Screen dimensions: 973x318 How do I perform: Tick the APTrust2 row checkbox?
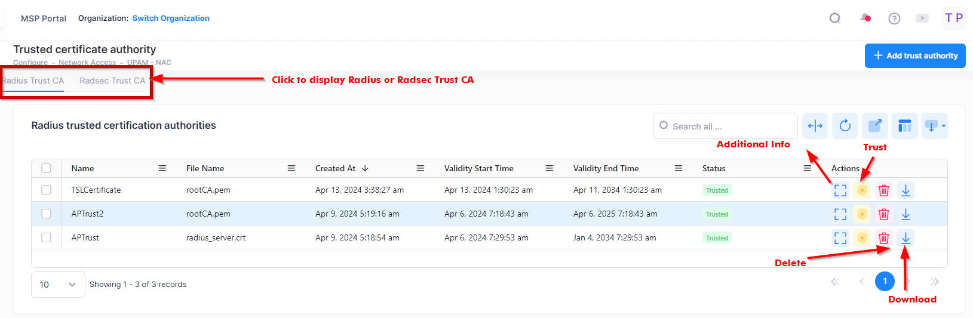click(46, 214)
